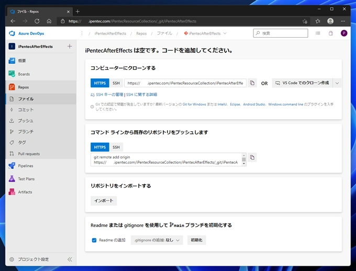Image resolution: width=356 pixels, height=271 pixels.
Task: Select HTTPS in the clone section
Action: (99, 83)
